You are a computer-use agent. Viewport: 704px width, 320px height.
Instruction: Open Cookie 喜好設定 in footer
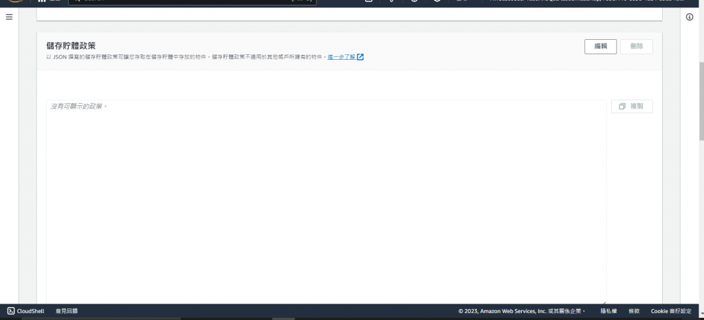click(x=671, y=311)
